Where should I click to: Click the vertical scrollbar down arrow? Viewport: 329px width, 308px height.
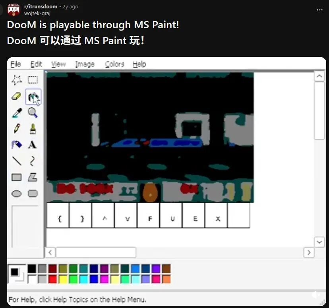point(319,242)
